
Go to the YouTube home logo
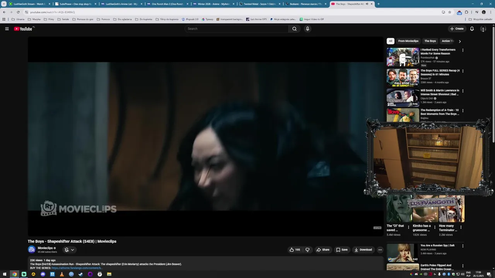(23, 29)
